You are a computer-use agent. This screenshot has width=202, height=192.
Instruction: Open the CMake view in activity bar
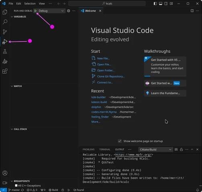(5, 61)
